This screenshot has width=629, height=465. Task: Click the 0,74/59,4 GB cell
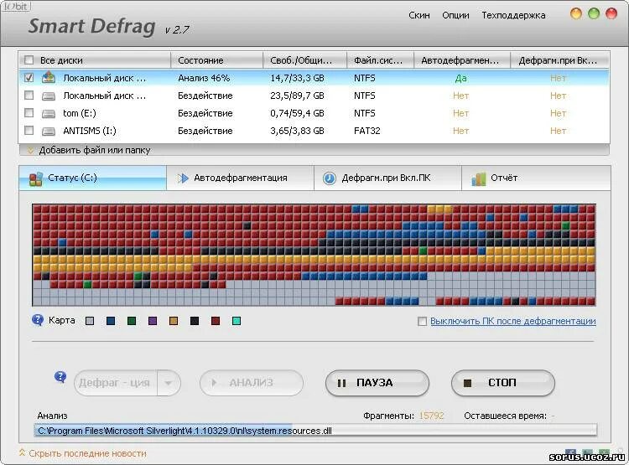click(x=297, y=113)
